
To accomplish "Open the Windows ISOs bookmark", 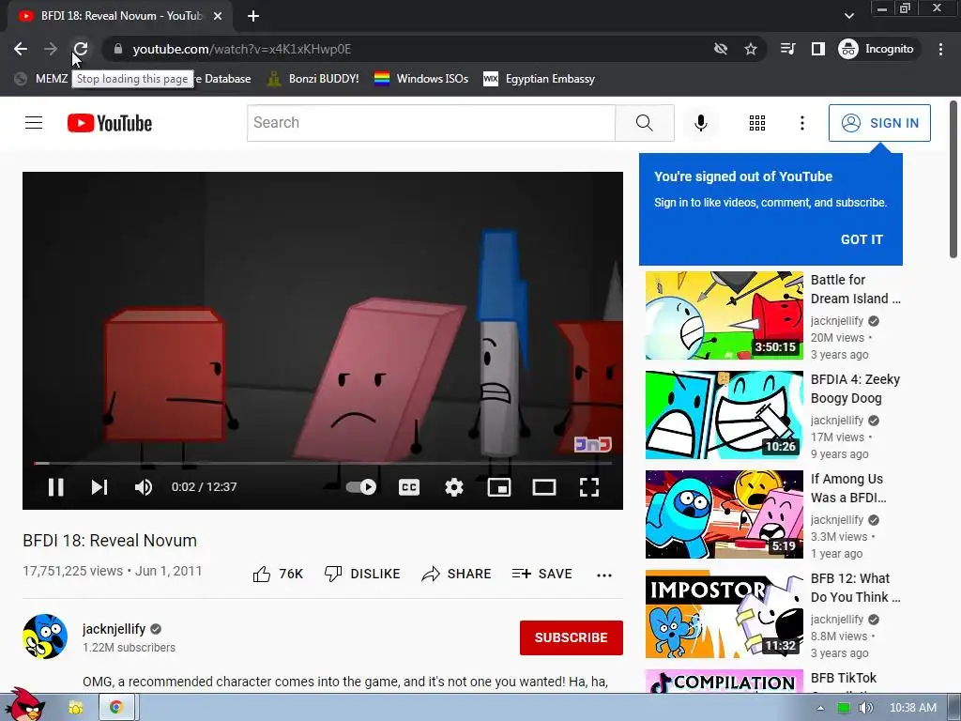I will coord(421,79).
